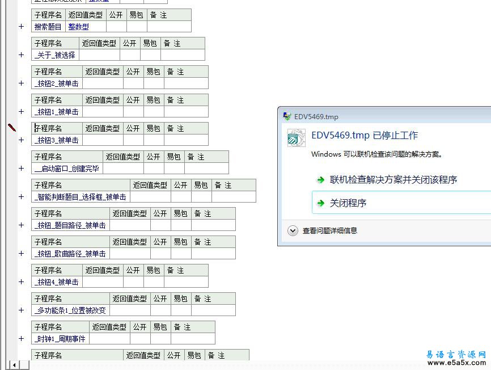Select the _按钮3_被单击 subroutine name cell

[57, 140]
